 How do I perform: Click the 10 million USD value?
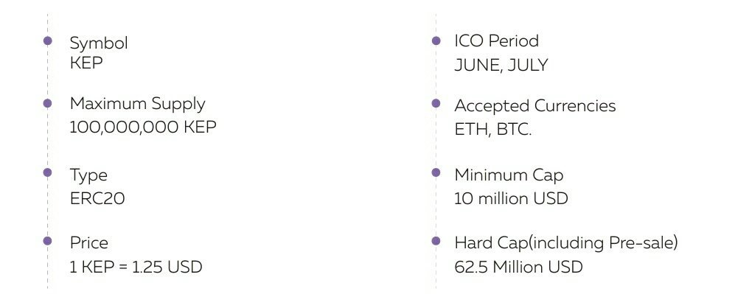click(x=511, y=198)
